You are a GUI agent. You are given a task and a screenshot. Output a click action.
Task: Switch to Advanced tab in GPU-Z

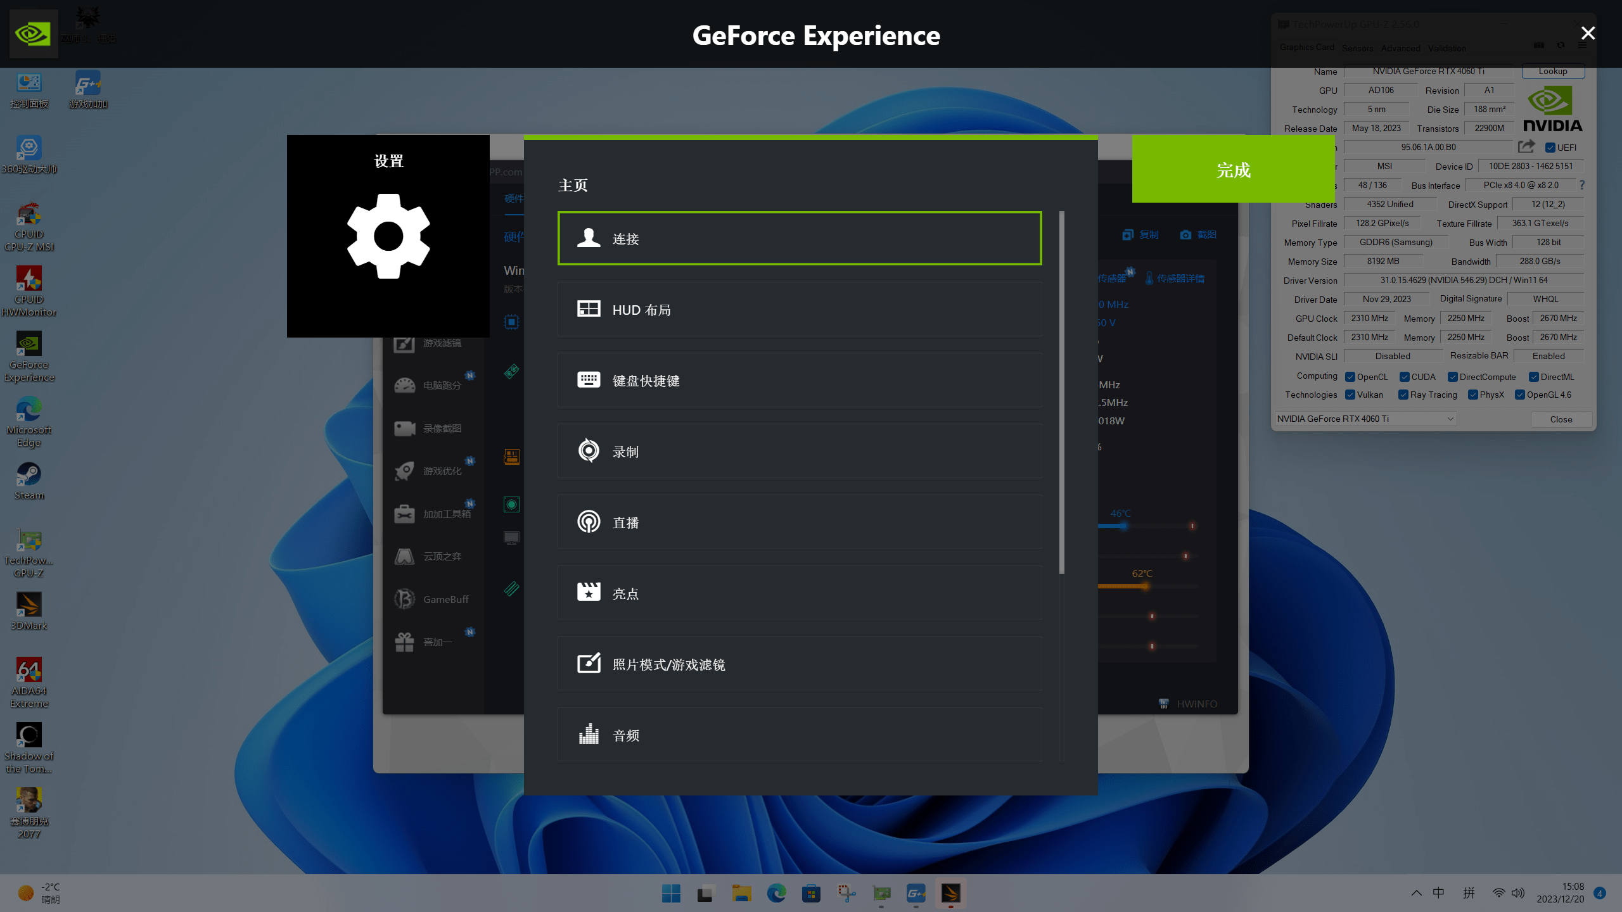(x=1400, y=48)
